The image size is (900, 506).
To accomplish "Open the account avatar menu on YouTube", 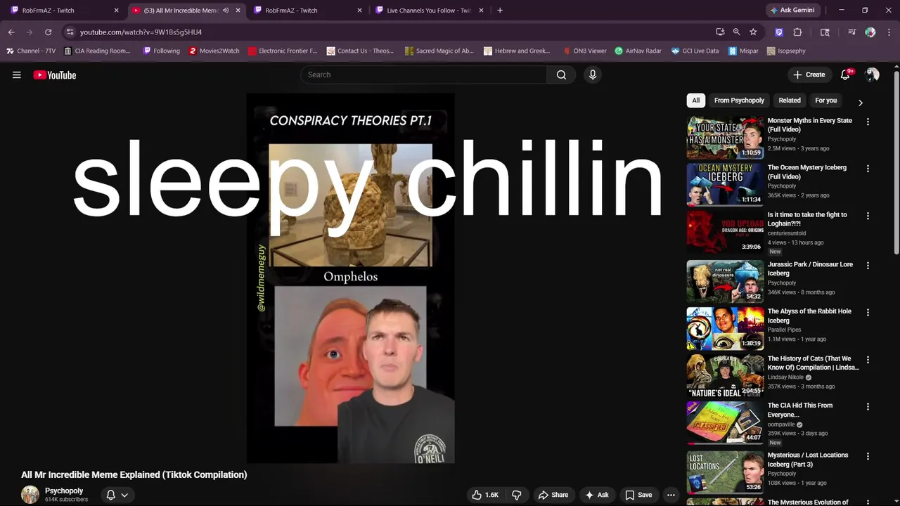I will 872,74.
